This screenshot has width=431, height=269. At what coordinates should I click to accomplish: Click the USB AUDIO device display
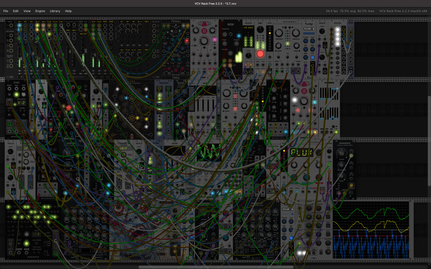[x=248, y=28]
